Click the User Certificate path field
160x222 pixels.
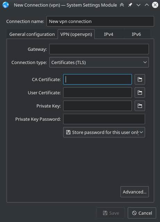(x=98, y=93)
